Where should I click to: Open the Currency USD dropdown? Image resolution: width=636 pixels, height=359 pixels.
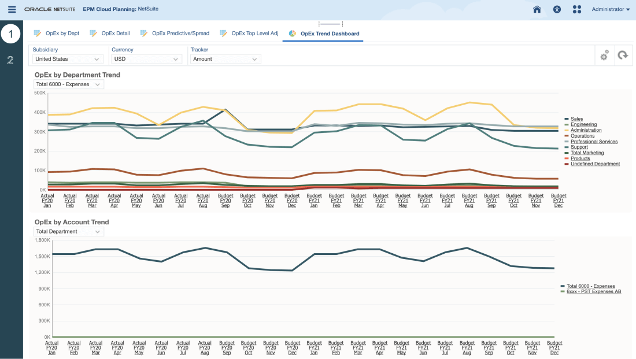(x=146, y=59)
